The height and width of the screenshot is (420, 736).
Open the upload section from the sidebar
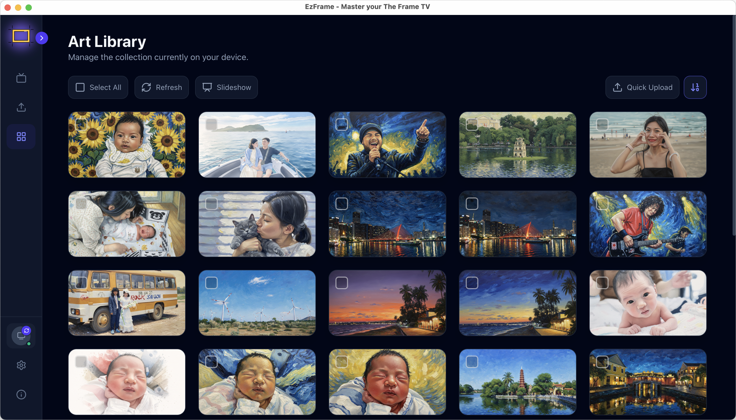coord(21,107)
